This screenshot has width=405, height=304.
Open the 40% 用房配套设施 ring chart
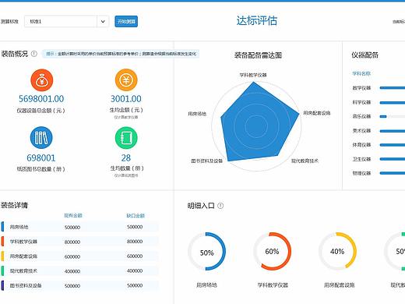click(x=337, y=251)
